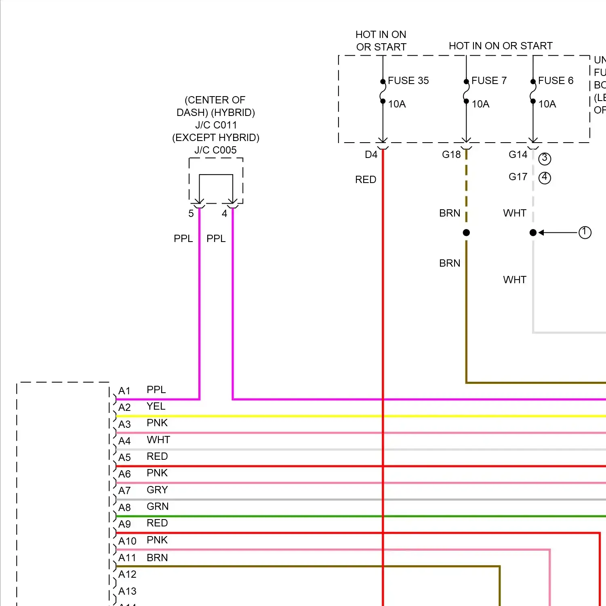Click the PNK color label on A6 row
Image resolution: width=606 pixels, height=606 pixels.
(x=157, y=473)
